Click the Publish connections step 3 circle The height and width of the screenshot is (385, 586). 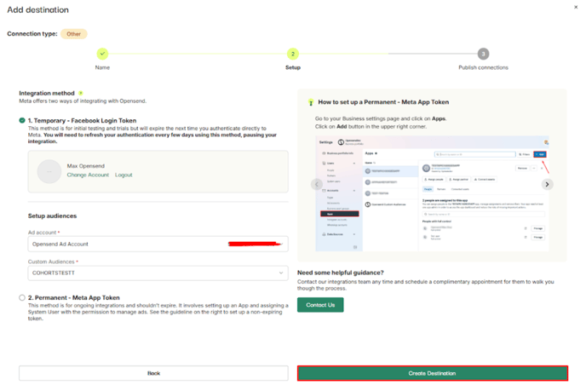tap(483, 54)
